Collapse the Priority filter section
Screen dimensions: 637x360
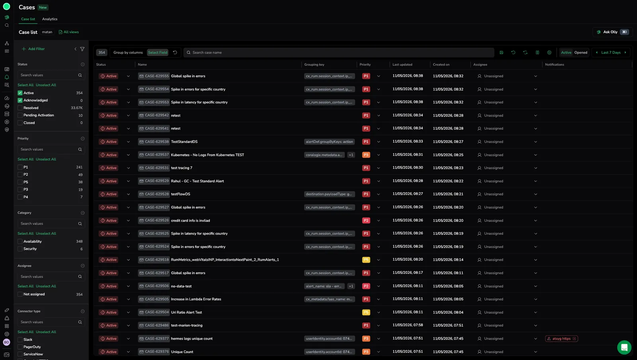point(82,139)
